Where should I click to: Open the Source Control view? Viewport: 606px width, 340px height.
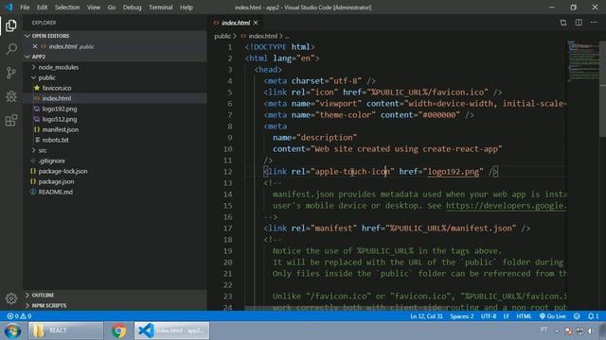(x=11, y=73)
